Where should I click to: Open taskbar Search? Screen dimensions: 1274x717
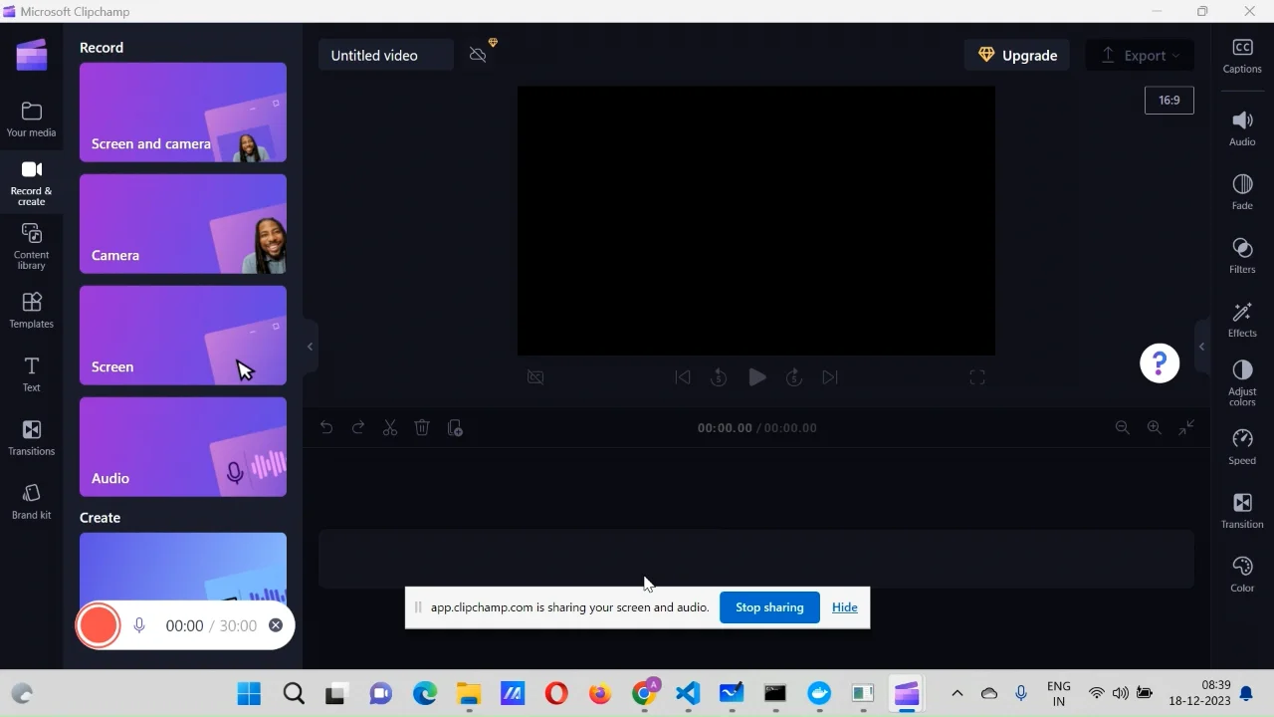(294, 693)
